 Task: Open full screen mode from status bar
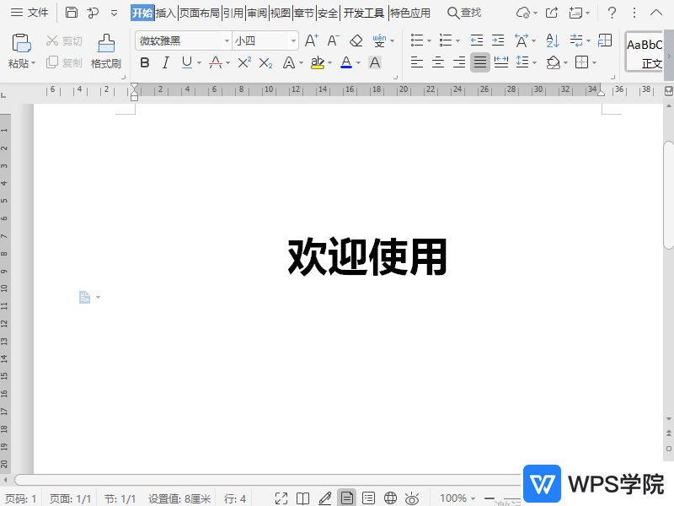coord(282,497)
